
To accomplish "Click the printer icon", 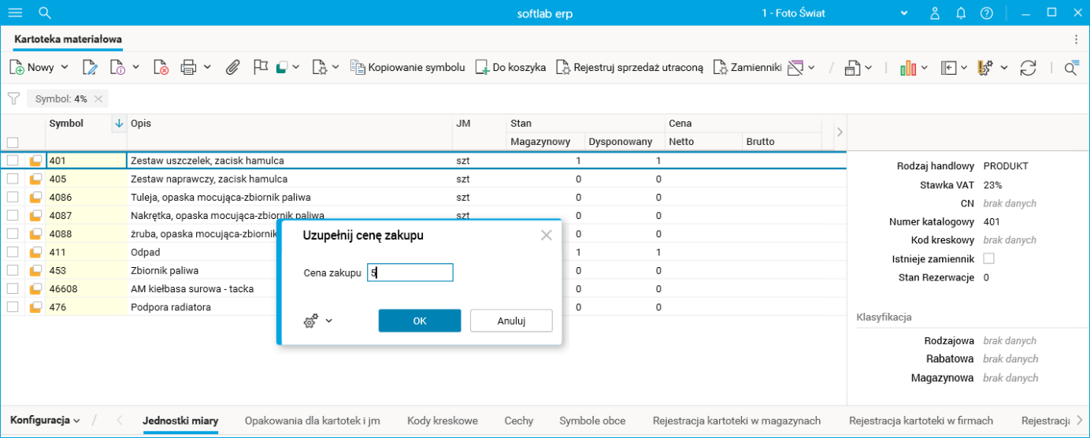I will point(188,68).
